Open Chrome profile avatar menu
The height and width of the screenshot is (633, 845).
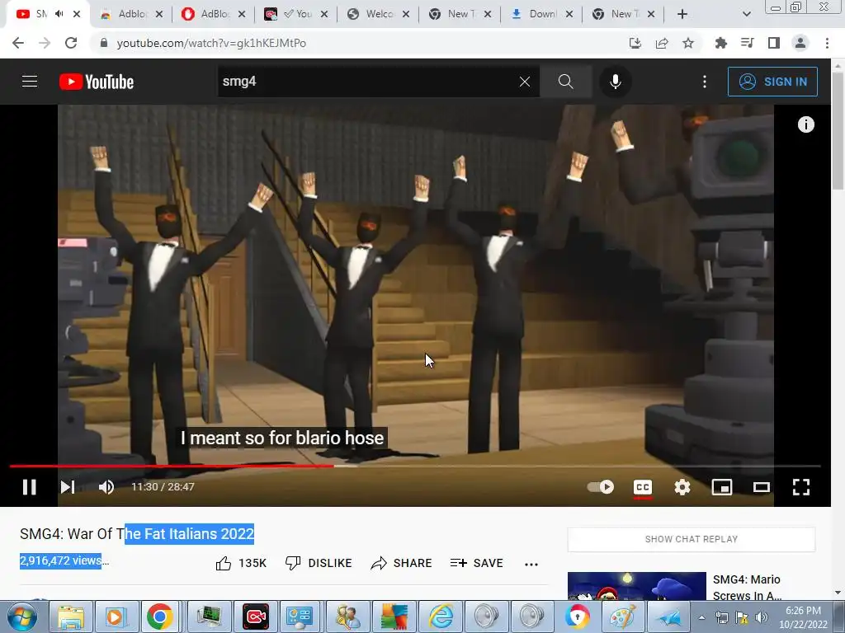800,43
